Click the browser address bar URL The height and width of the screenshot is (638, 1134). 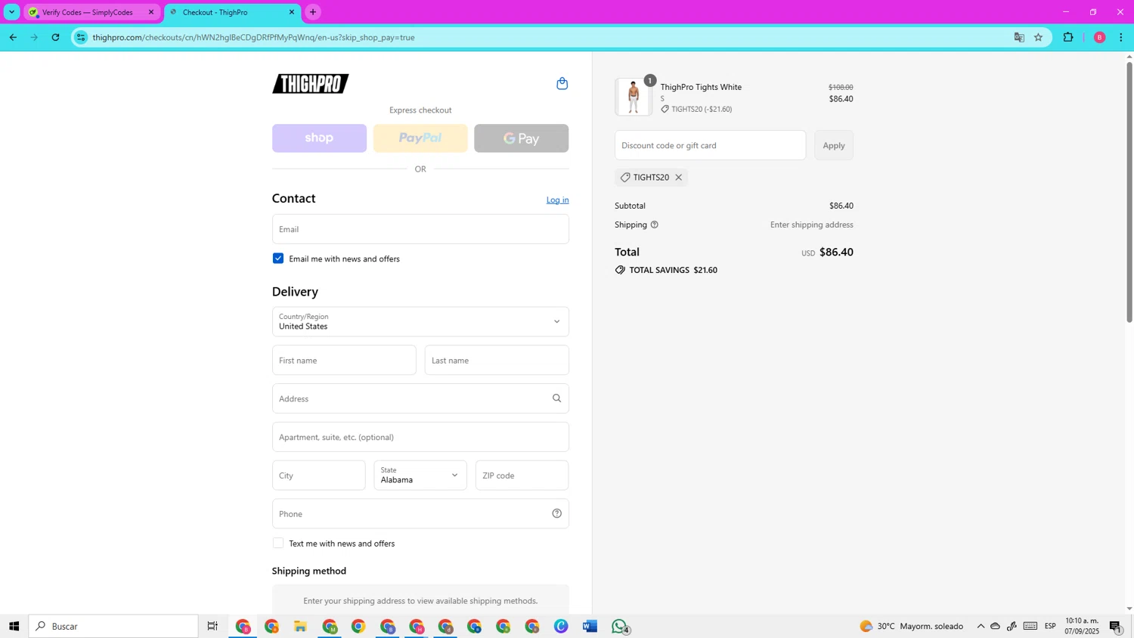pos(254,37)
